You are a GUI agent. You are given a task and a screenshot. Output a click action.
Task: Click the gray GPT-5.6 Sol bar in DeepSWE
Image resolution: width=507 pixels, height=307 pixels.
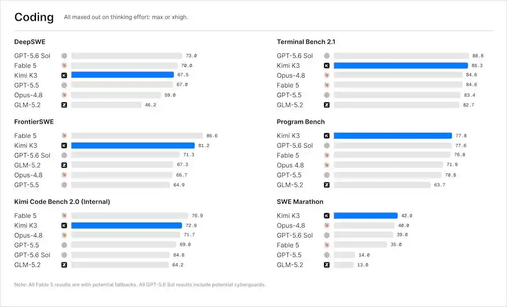[x=127, y=56]
